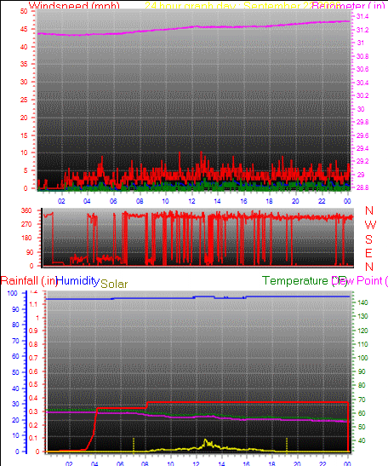This screenshot has height=466, width=388.
Task: Select hour 22 under the windspeed graph
Action: (322, 201)
